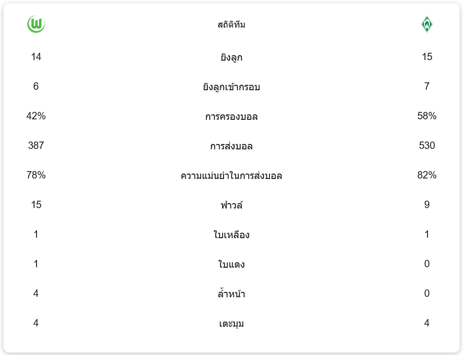Select the ฟาวล์ stat label
The image size is (463, 355).
pyautogui.click(x=231, y=205)
